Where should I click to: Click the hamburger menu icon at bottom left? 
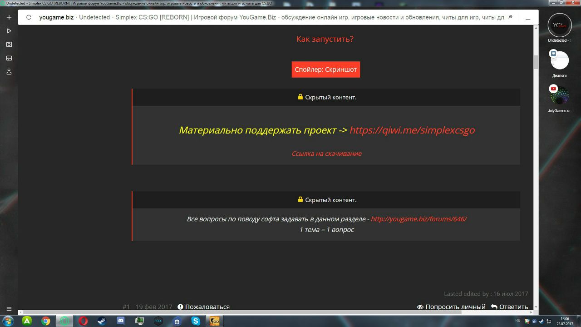(x=9, y=309)
